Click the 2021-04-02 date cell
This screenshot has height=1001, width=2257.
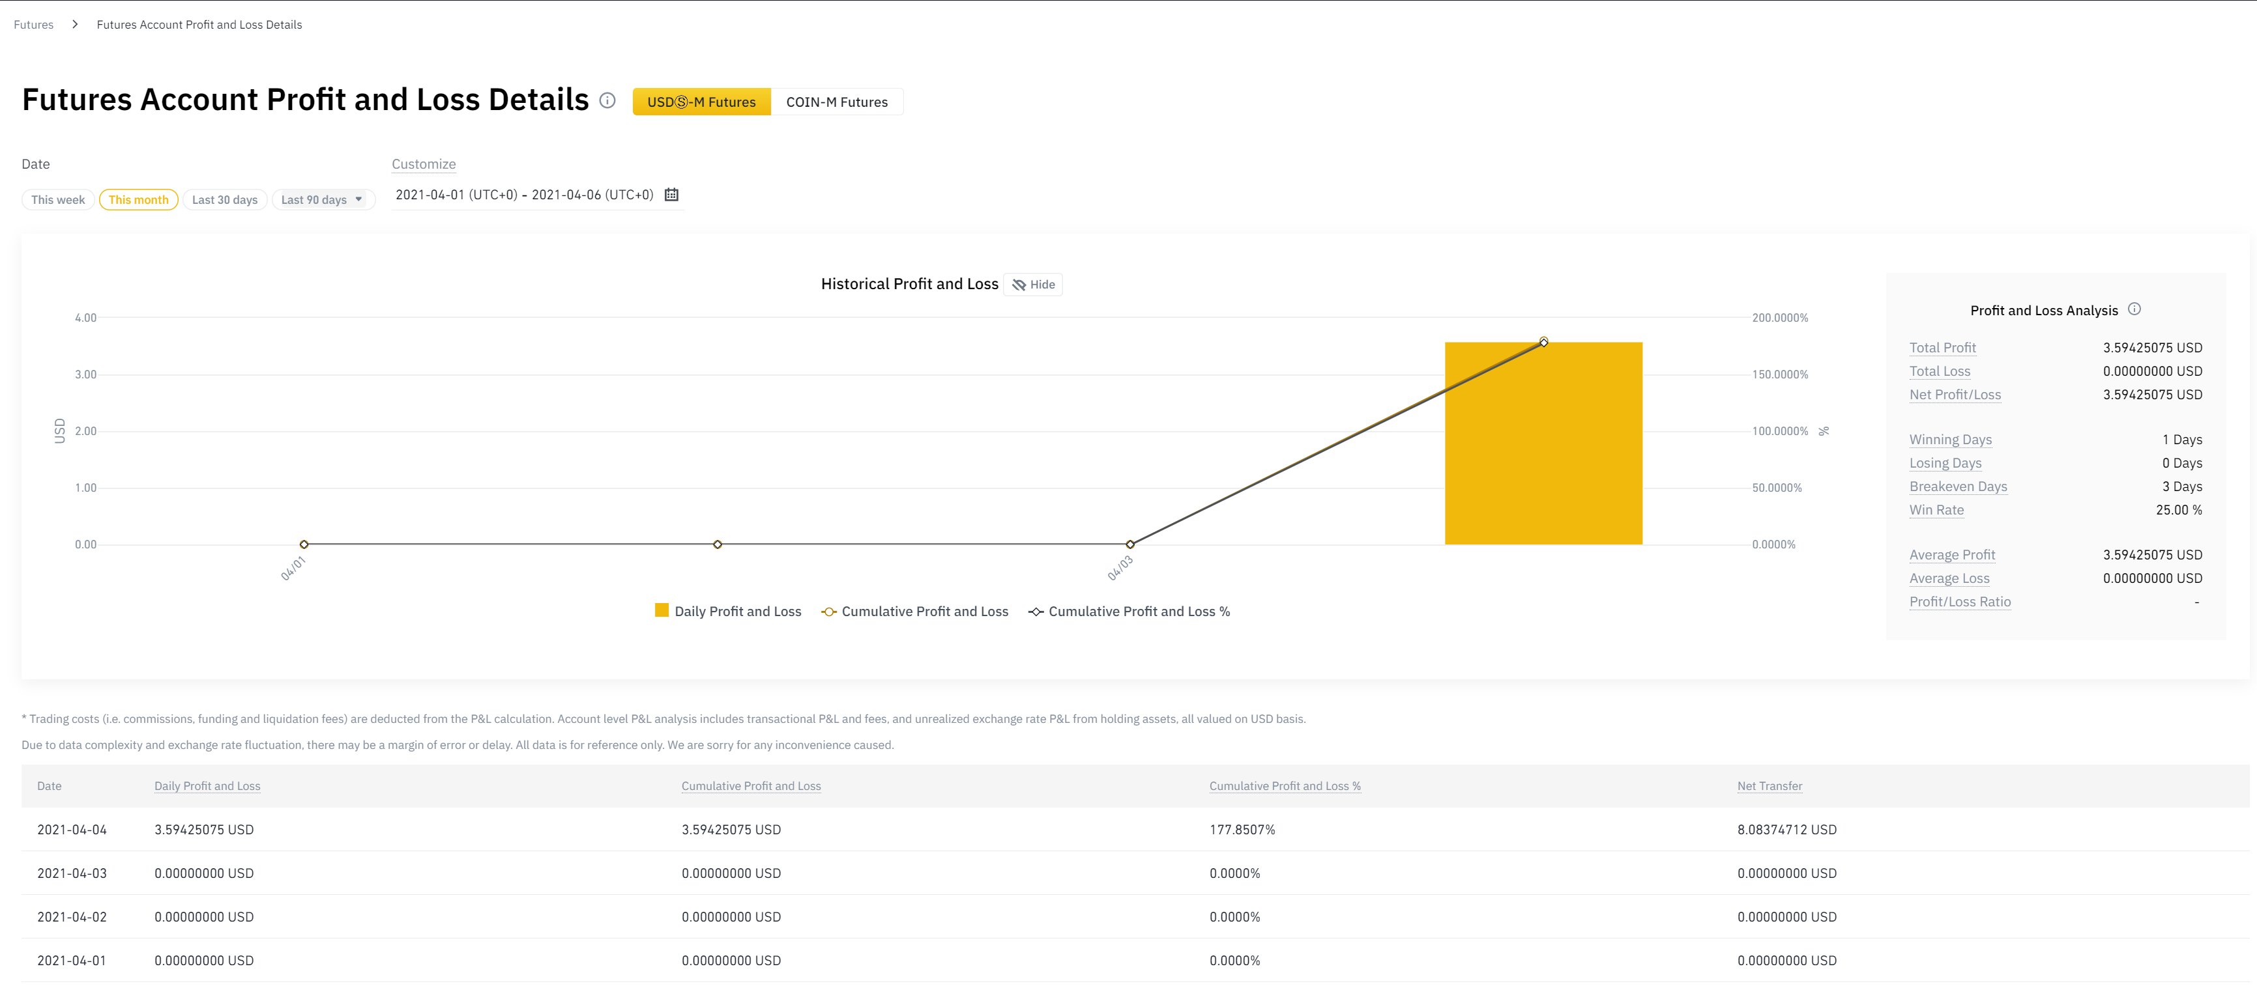[x=72, y=917]
